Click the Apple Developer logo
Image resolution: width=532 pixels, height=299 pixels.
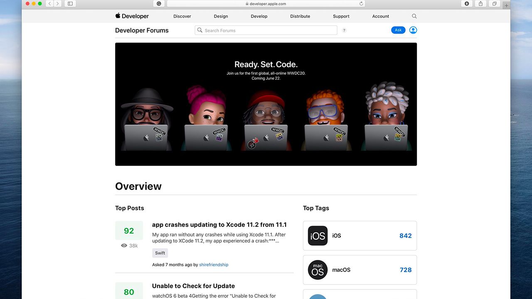click(132, 16)
